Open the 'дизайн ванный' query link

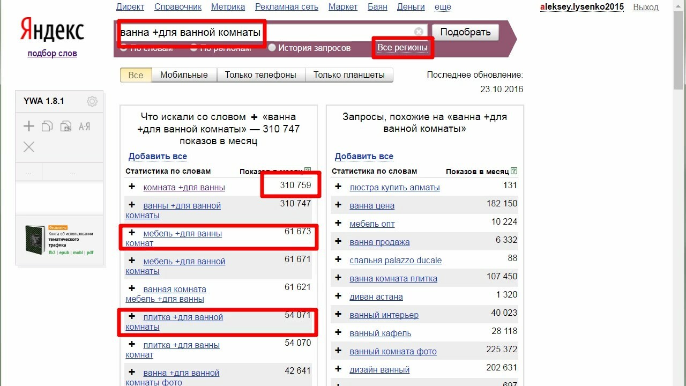[379, 369]
